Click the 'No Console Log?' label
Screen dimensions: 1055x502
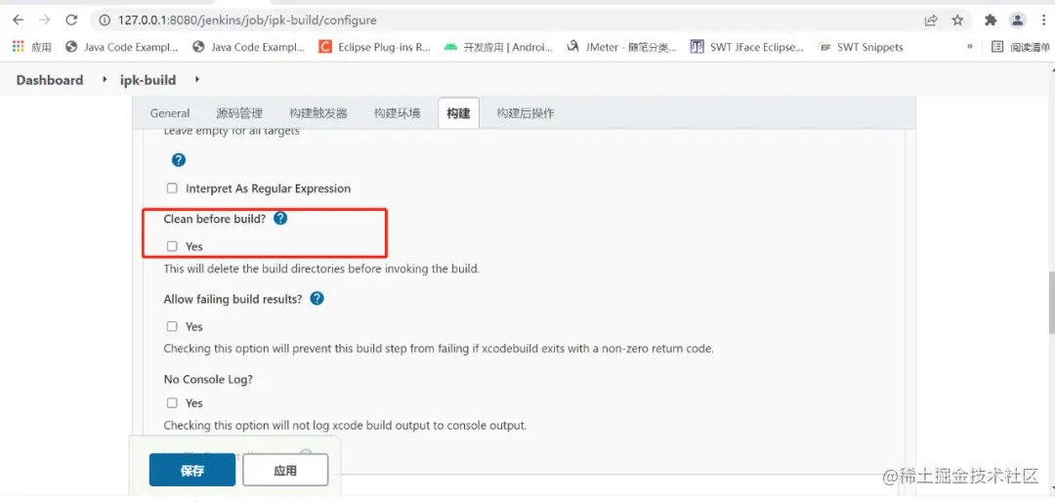point(209,379)
